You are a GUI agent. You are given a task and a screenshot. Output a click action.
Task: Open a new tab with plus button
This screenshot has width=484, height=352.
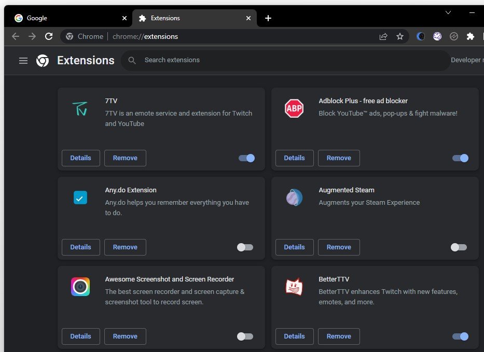click(x=268, y=18)
